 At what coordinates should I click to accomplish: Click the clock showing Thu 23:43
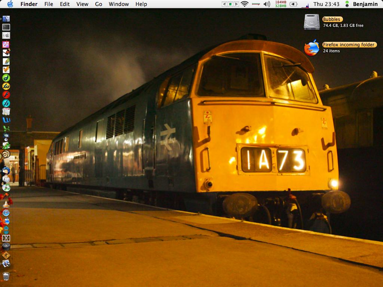click(x=326, y=4)
